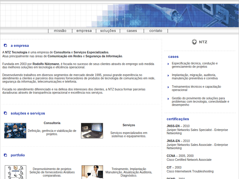
Task: Click the 'Rodolfo Nützmann' founder name
Action: [x=46, y=64]
